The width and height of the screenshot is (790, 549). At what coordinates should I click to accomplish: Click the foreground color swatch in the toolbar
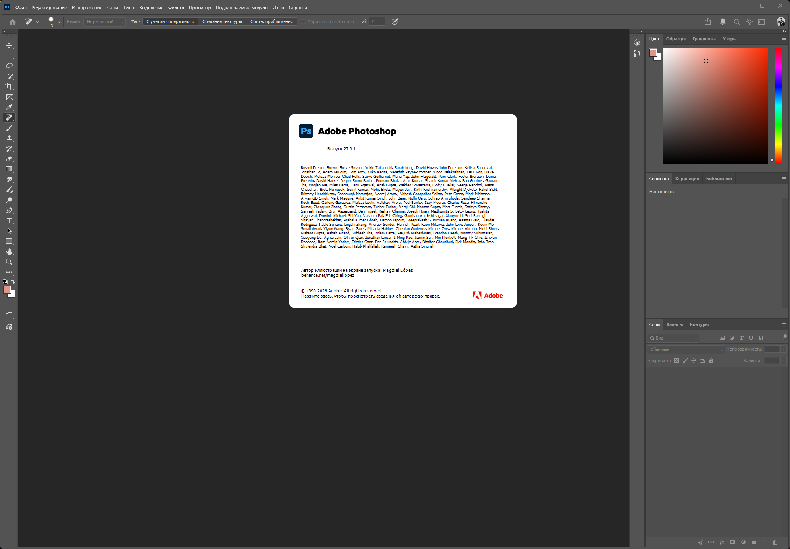point(7,290)
